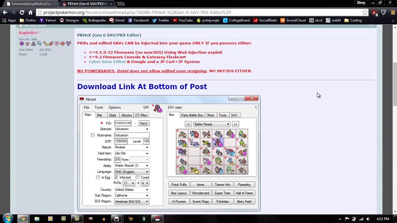Screen dimensions: 397x223
Task: Open the Firefox bookmark folder
Action: tap(27, 20)
